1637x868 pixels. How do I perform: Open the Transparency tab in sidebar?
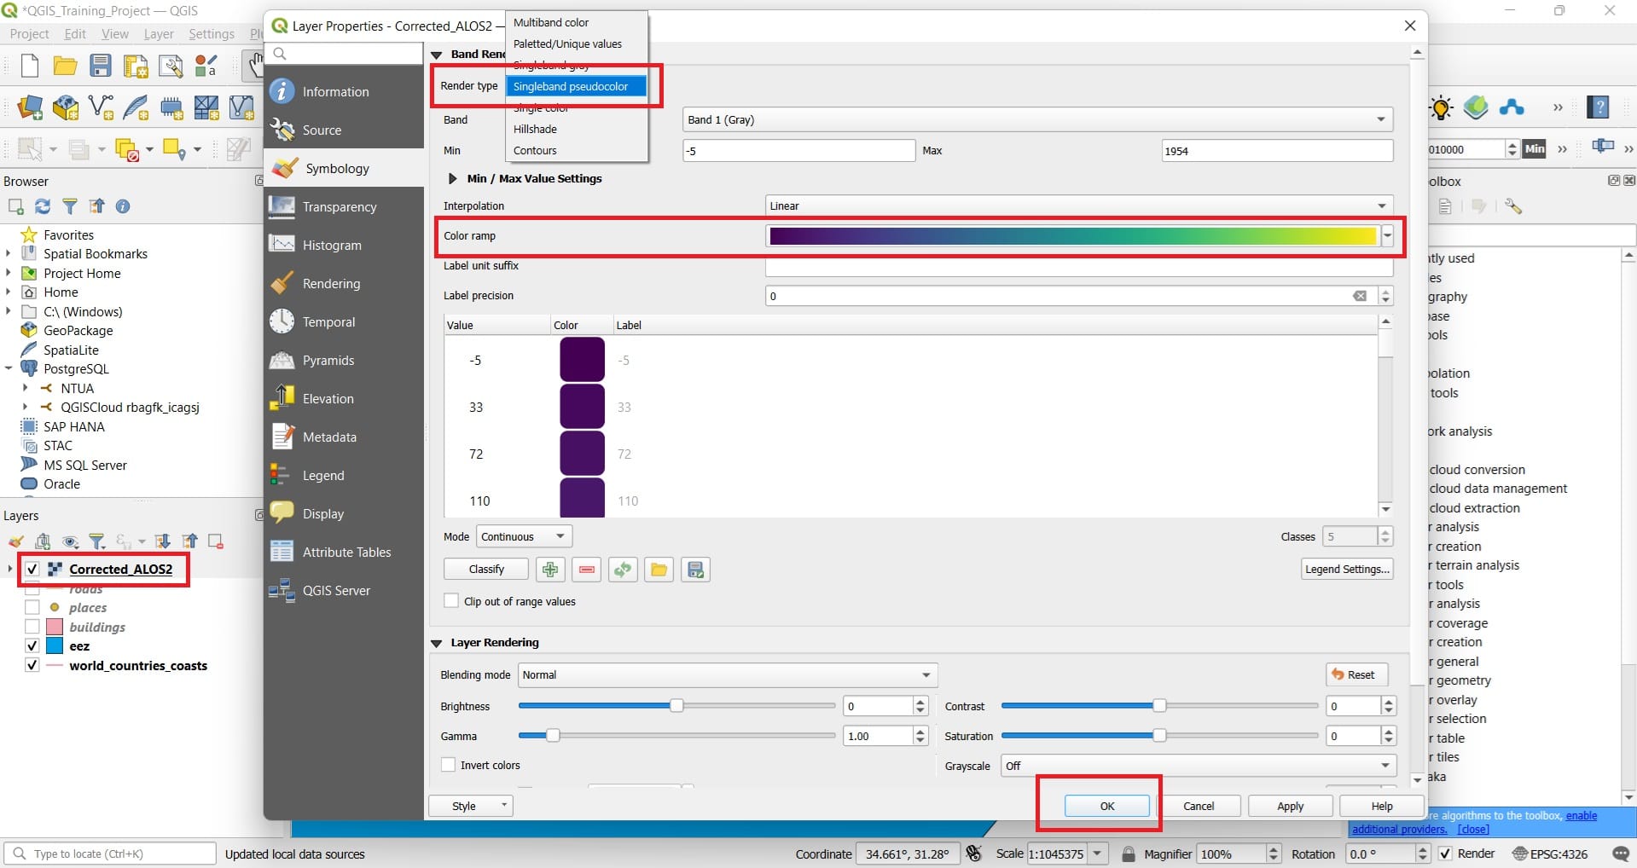tap(344, 206)
